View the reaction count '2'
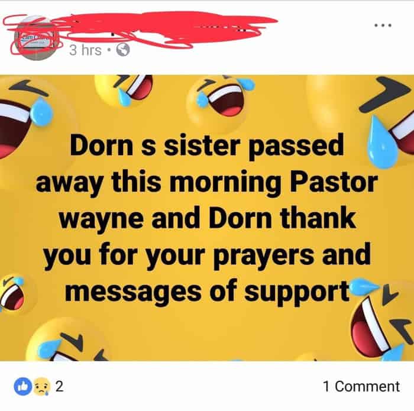 point(59,386)
